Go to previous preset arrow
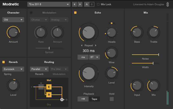 [x=74, y=4]
